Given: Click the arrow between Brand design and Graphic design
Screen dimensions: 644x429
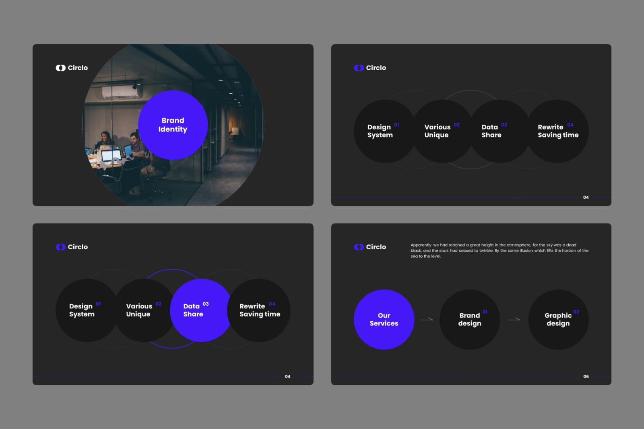Looking at the screenshot, I should 514,319.
